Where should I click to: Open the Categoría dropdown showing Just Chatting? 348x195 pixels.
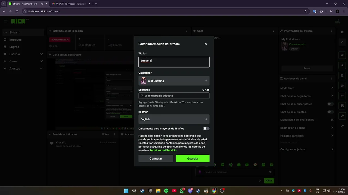[174, 81]
